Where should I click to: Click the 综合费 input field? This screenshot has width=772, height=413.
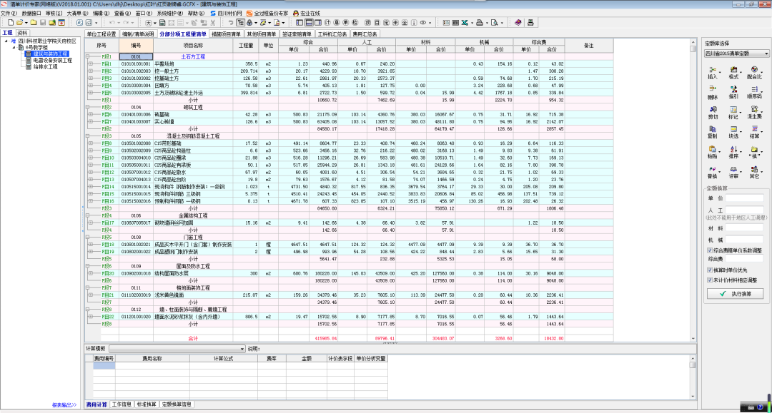[744, 259]
